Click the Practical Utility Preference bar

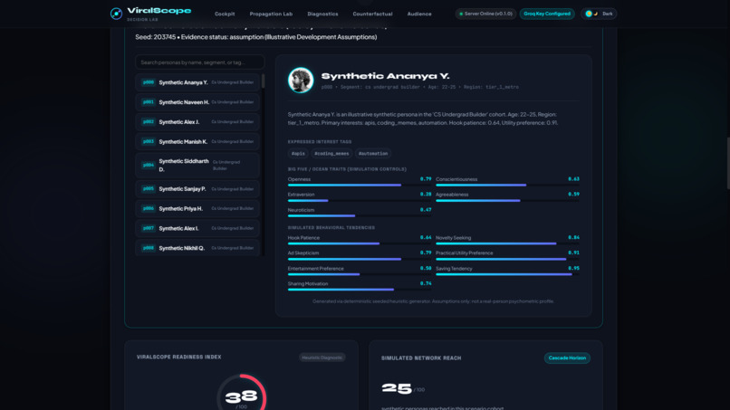507,259
